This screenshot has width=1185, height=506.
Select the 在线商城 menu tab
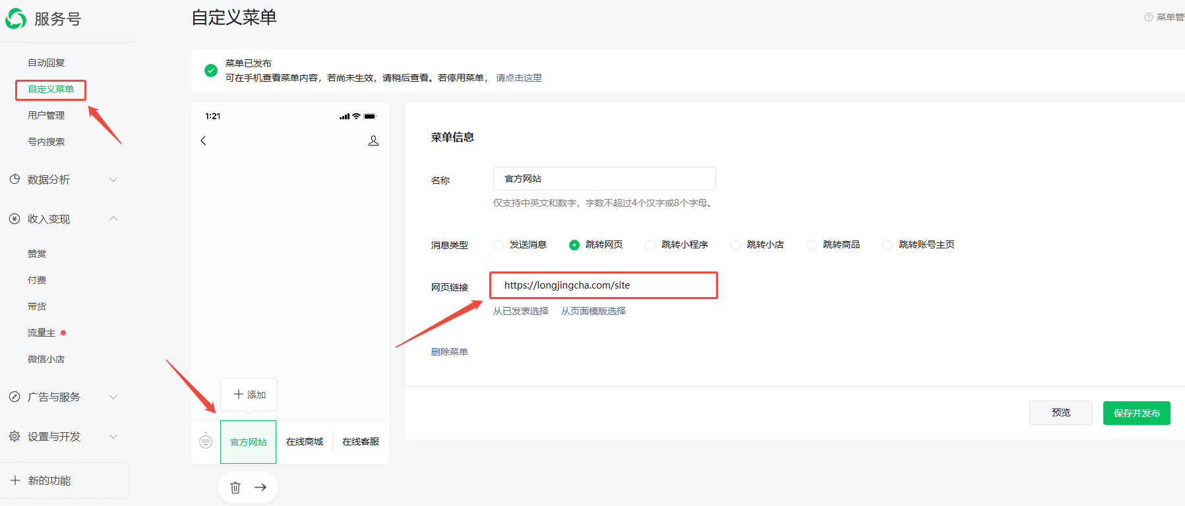[305, 441]
